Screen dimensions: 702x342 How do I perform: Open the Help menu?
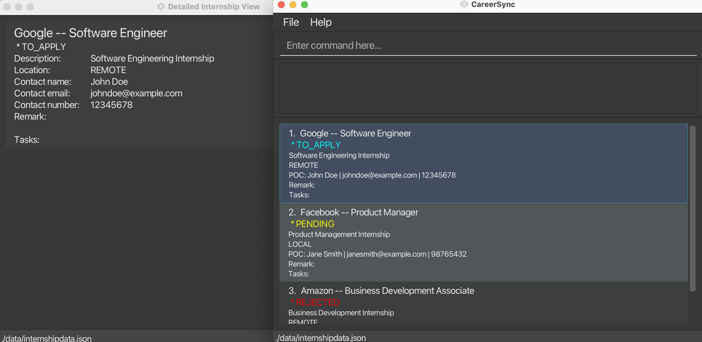[320, 22]
